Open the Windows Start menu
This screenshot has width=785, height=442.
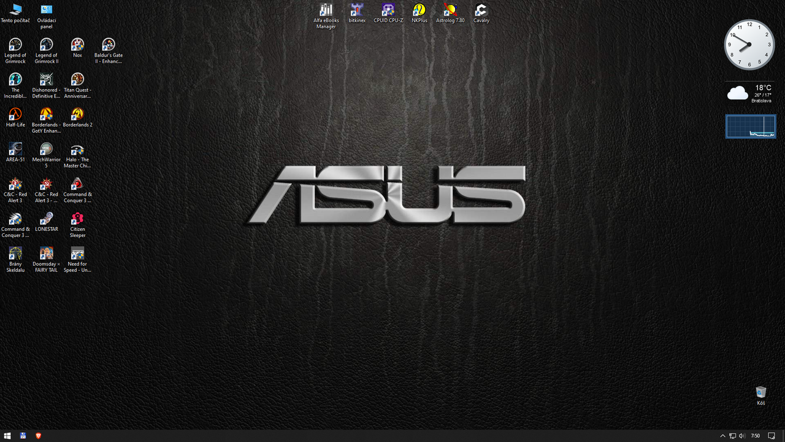click(x=7, y=436)
